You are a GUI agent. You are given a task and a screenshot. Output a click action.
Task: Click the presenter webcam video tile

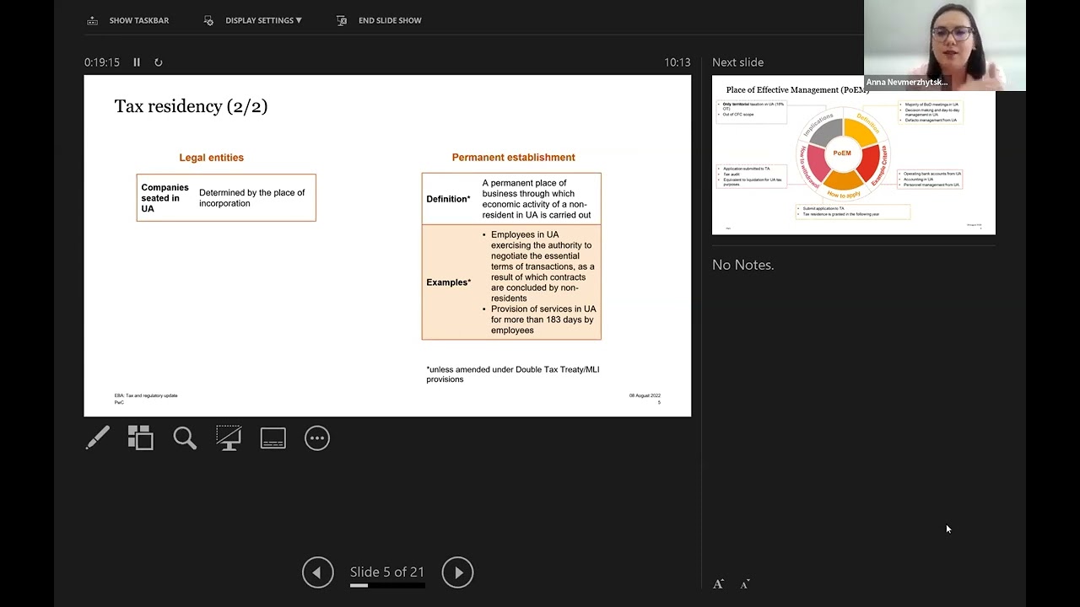945,46
